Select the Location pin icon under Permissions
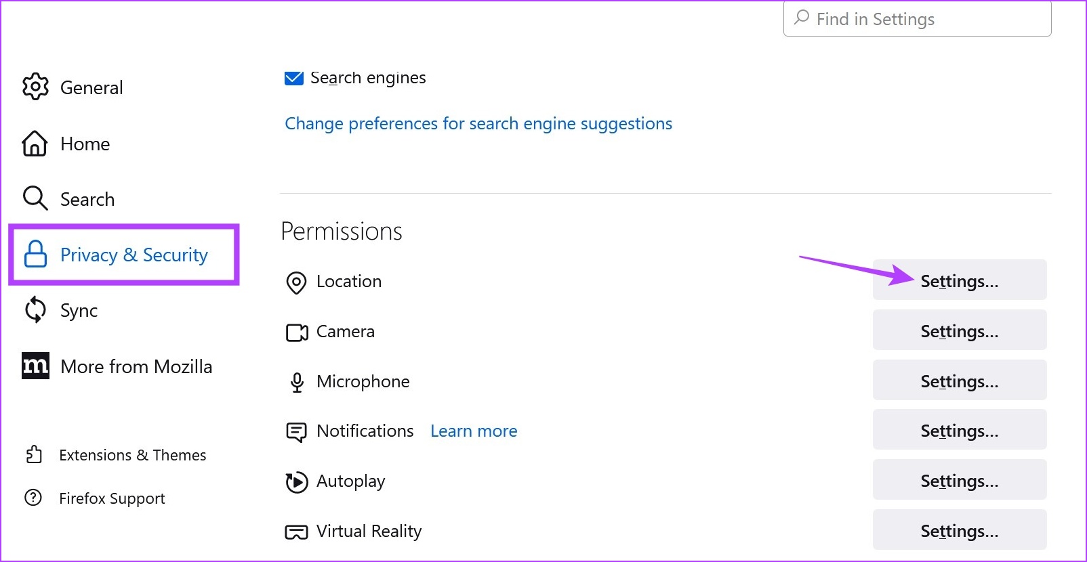This screenshot has height=562, width=1087. [295, 282]
